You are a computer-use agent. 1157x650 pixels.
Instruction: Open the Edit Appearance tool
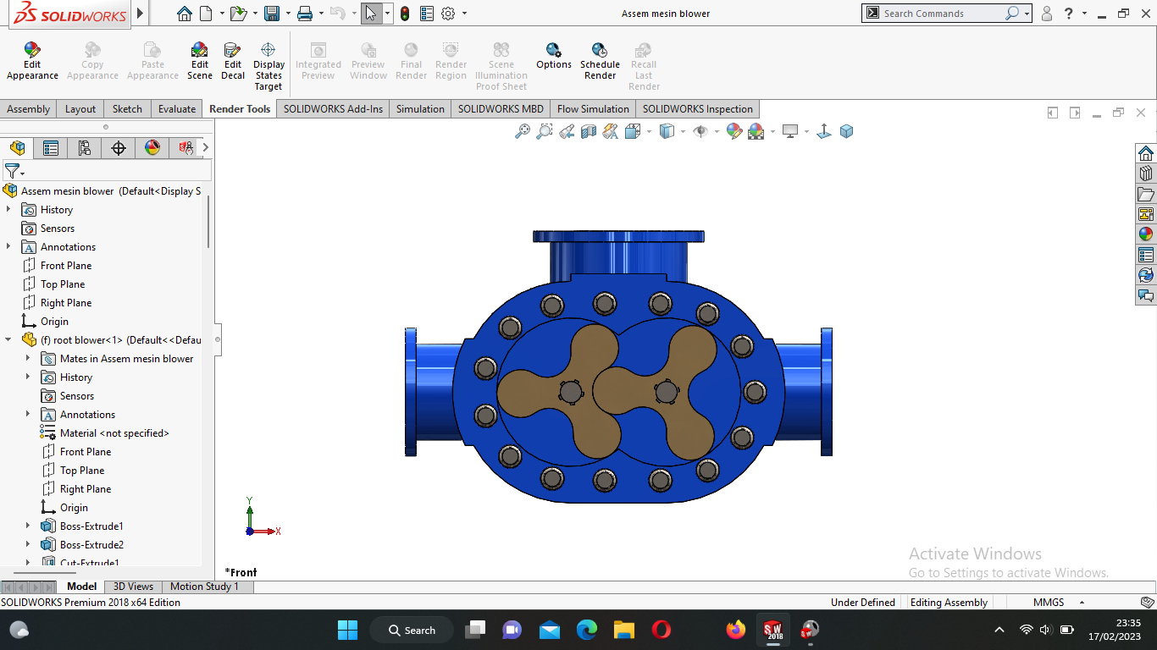32,62
